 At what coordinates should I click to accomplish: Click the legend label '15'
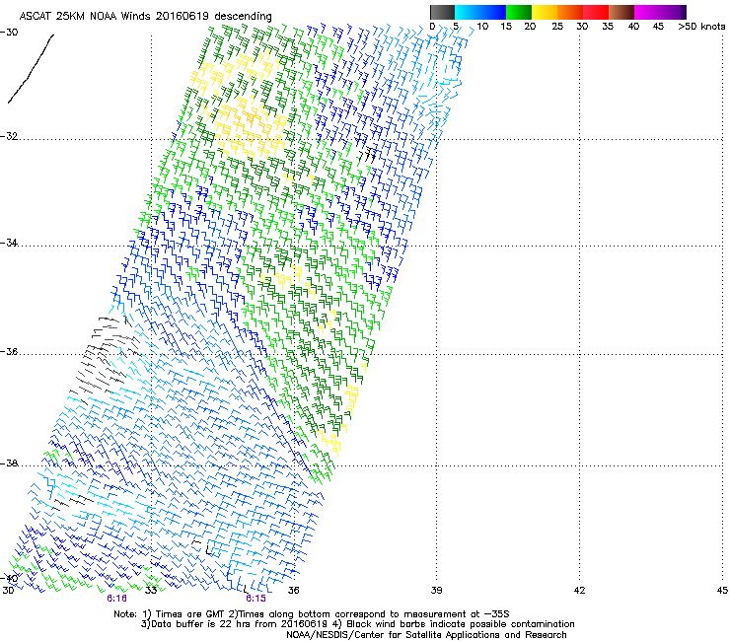pos(506,27)
